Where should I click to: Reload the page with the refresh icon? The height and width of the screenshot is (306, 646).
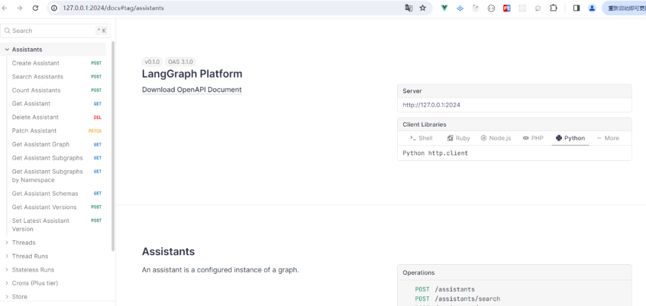pos(35,8)
